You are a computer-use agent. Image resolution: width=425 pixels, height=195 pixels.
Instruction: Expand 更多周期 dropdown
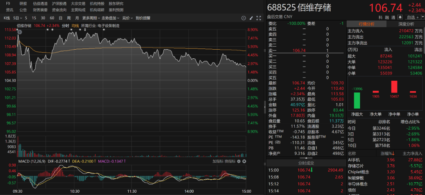pyautogui.click(x=91, y=18)
